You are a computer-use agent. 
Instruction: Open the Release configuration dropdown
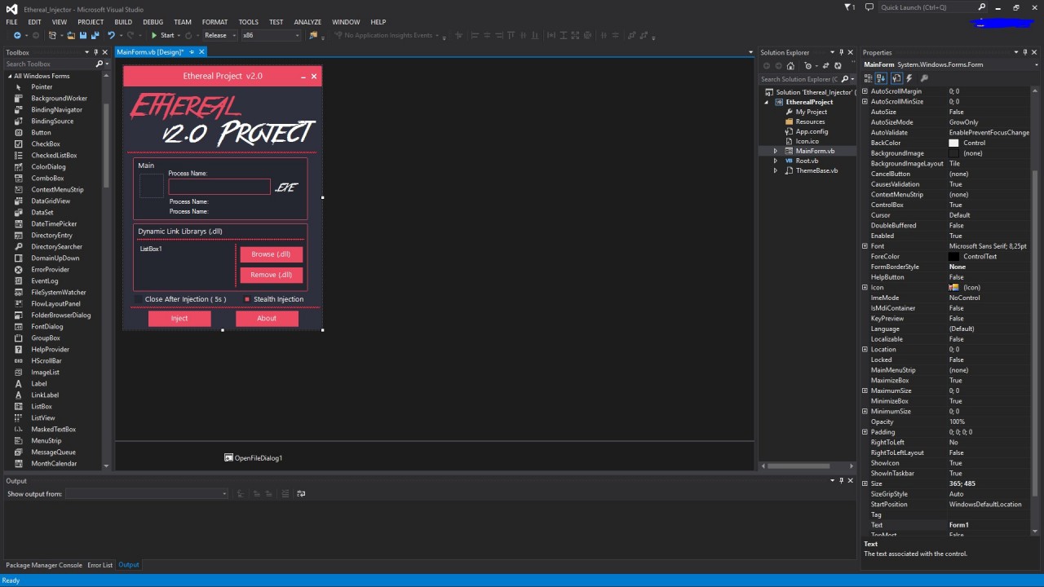[x=234, y=35]
